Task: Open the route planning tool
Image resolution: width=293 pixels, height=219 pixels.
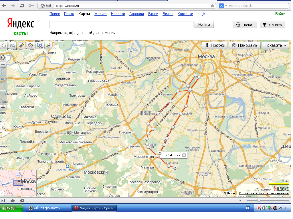Action: pyautogui.click(x=30, y=45)
